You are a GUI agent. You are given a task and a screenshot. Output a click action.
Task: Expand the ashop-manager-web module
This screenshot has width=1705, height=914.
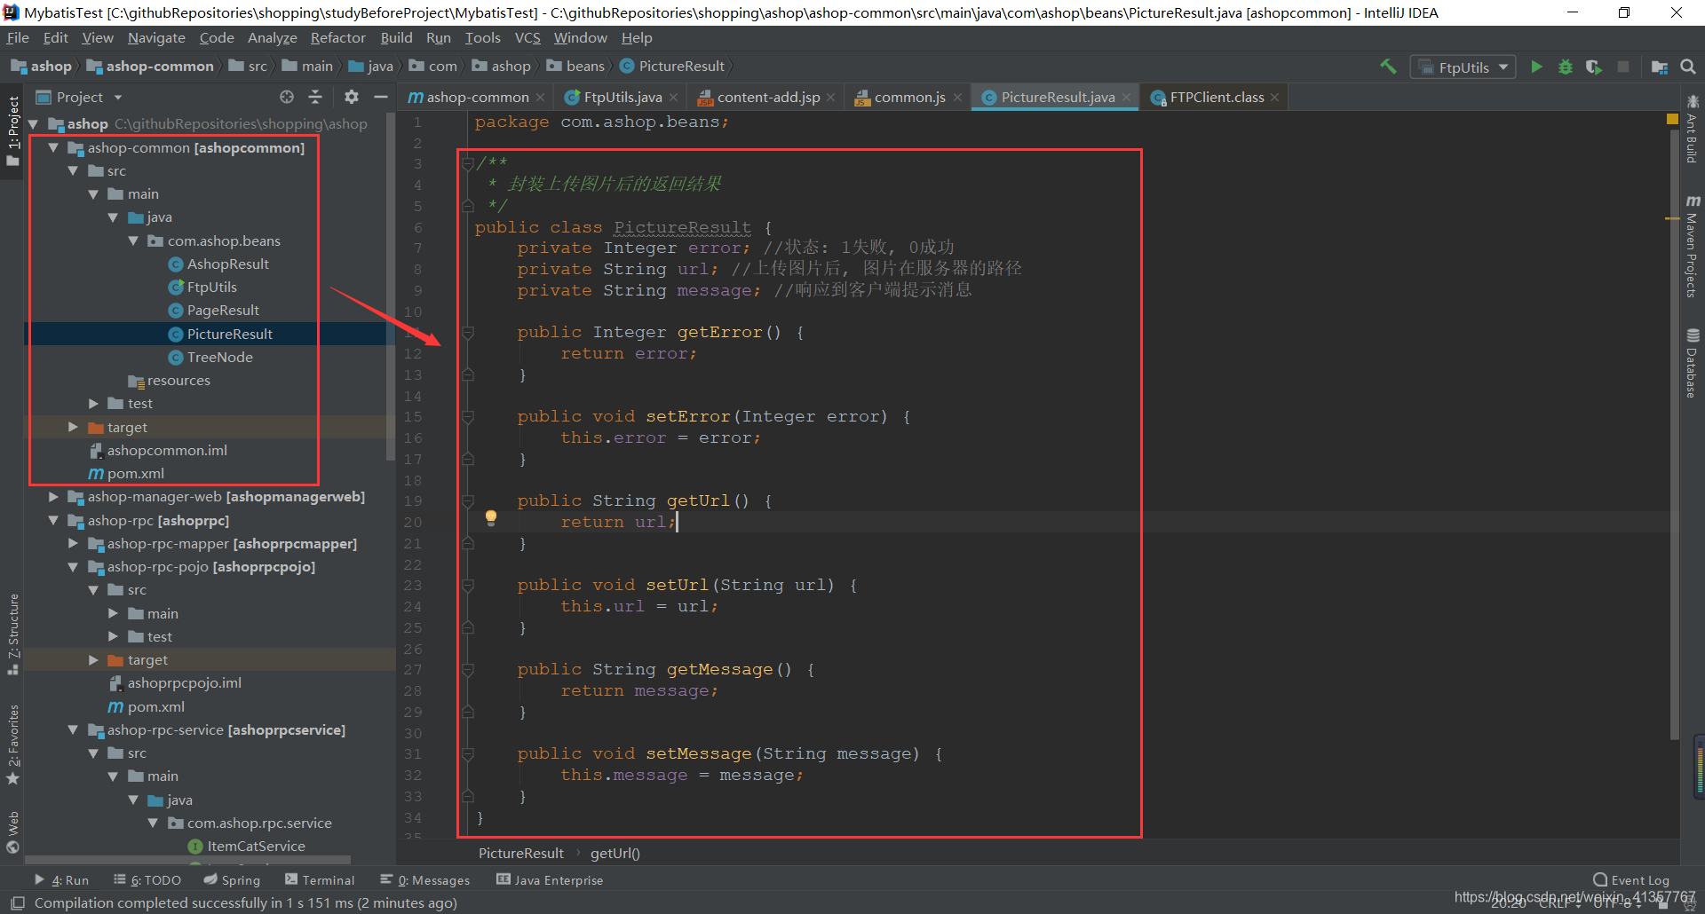pyautogui.click(x=53, y=496)
